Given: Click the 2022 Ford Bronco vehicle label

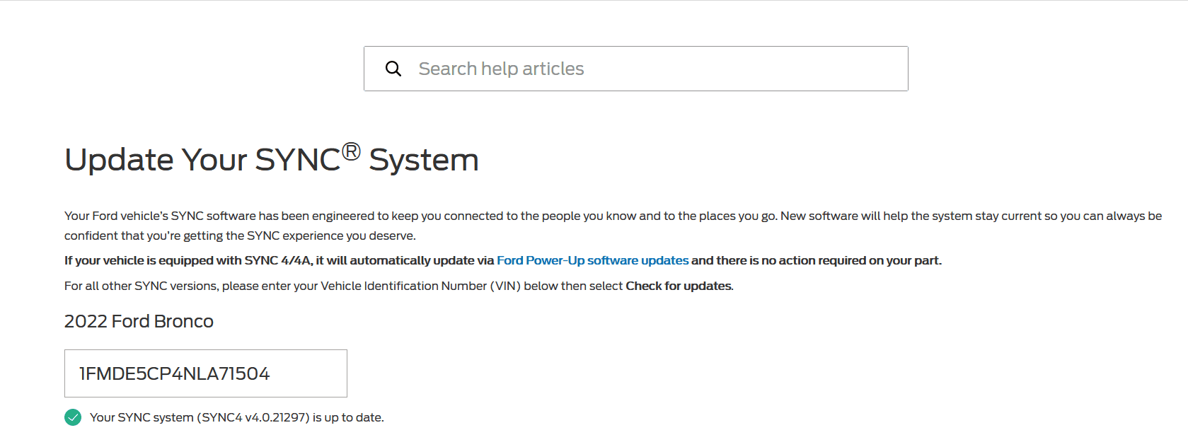Looking at the screenshot, I should 139,321.
